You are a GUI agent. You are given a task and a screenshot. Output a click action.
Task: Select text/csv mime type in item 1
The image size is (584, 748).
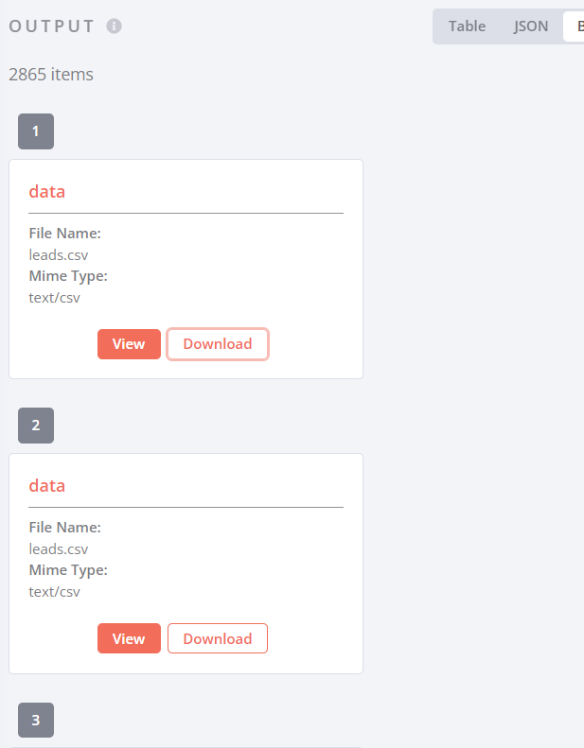pyautogui.click(x=55, y=298)
